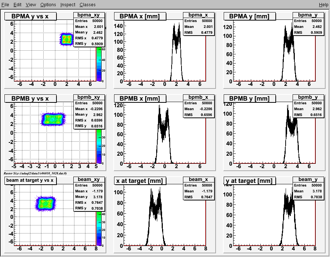Click the BPMA y vs x color palette bar
330x257 pixels.
(99, 64)
